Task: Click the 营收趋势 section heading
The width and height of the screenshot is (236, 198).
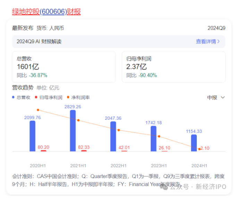Action: pos(23,88)
